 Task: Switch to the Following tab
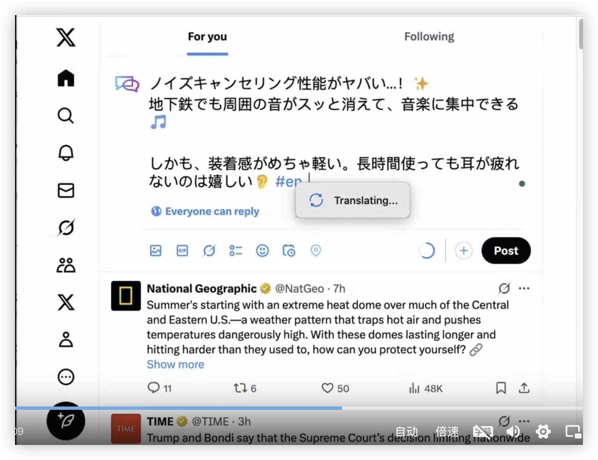pos(429,37)
